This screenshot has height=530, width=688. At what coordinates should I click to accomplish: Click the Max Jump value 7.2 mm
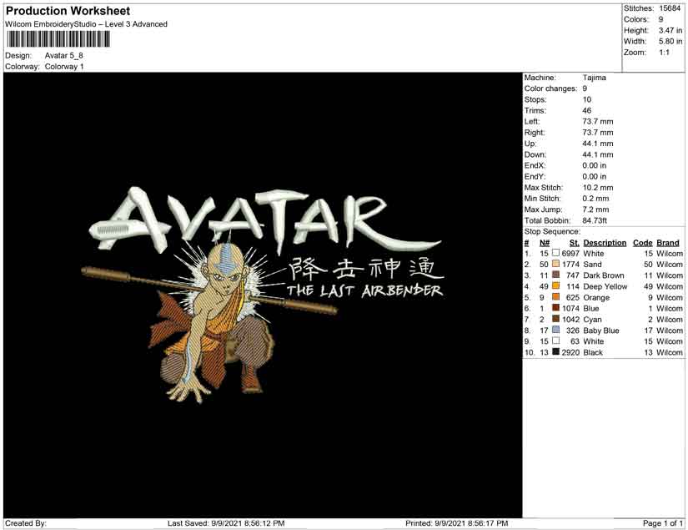pos(596,209)
